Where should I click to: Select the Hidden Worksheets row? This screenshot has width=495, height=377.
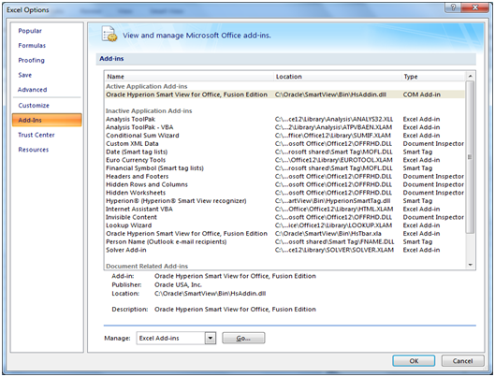pos(284,193)
